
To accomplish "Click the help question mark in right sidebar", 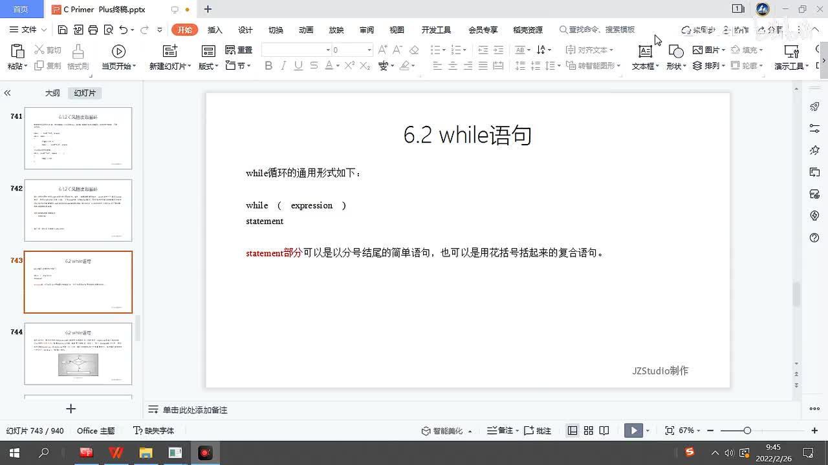I will click(814, 238).
